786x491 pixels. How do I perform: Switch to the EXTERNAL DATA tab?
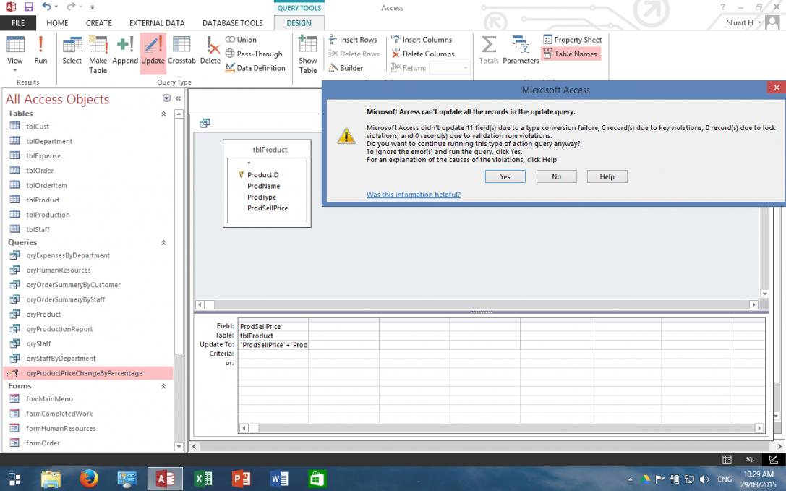157,23
